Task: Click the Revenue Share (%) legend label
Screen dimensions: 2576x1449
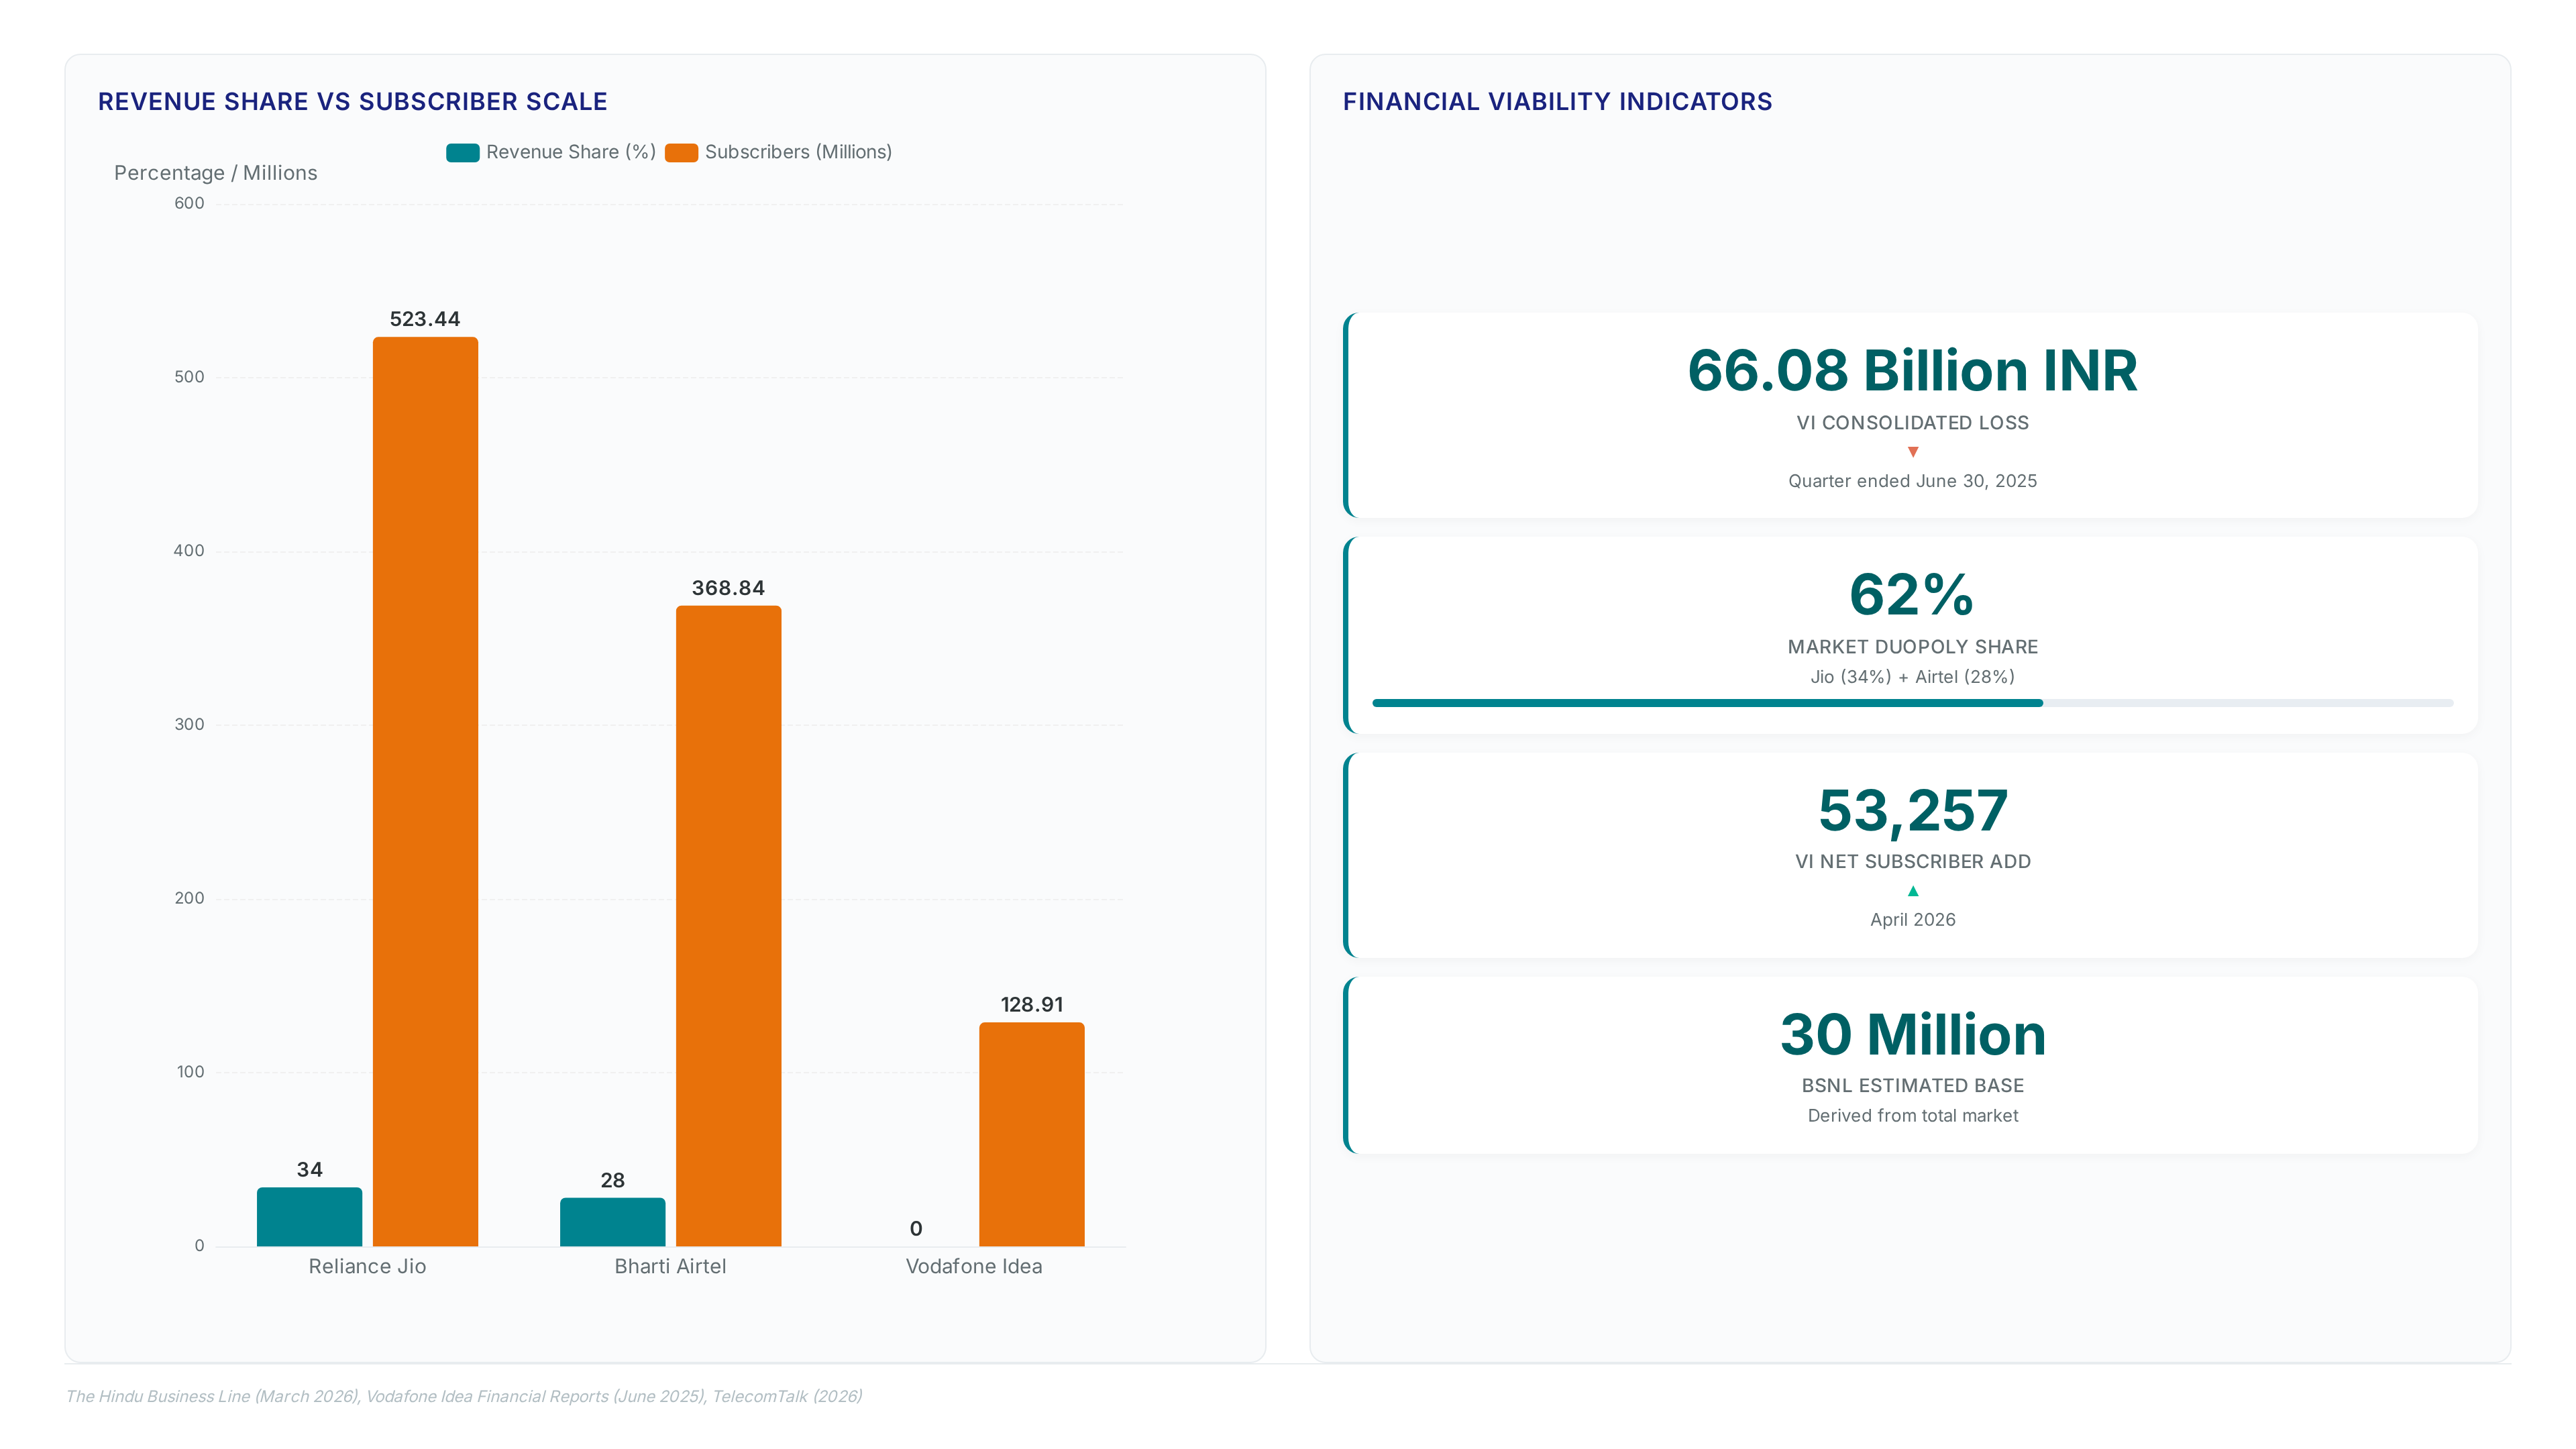Action: pyautogui.click(x=571, y=152)
